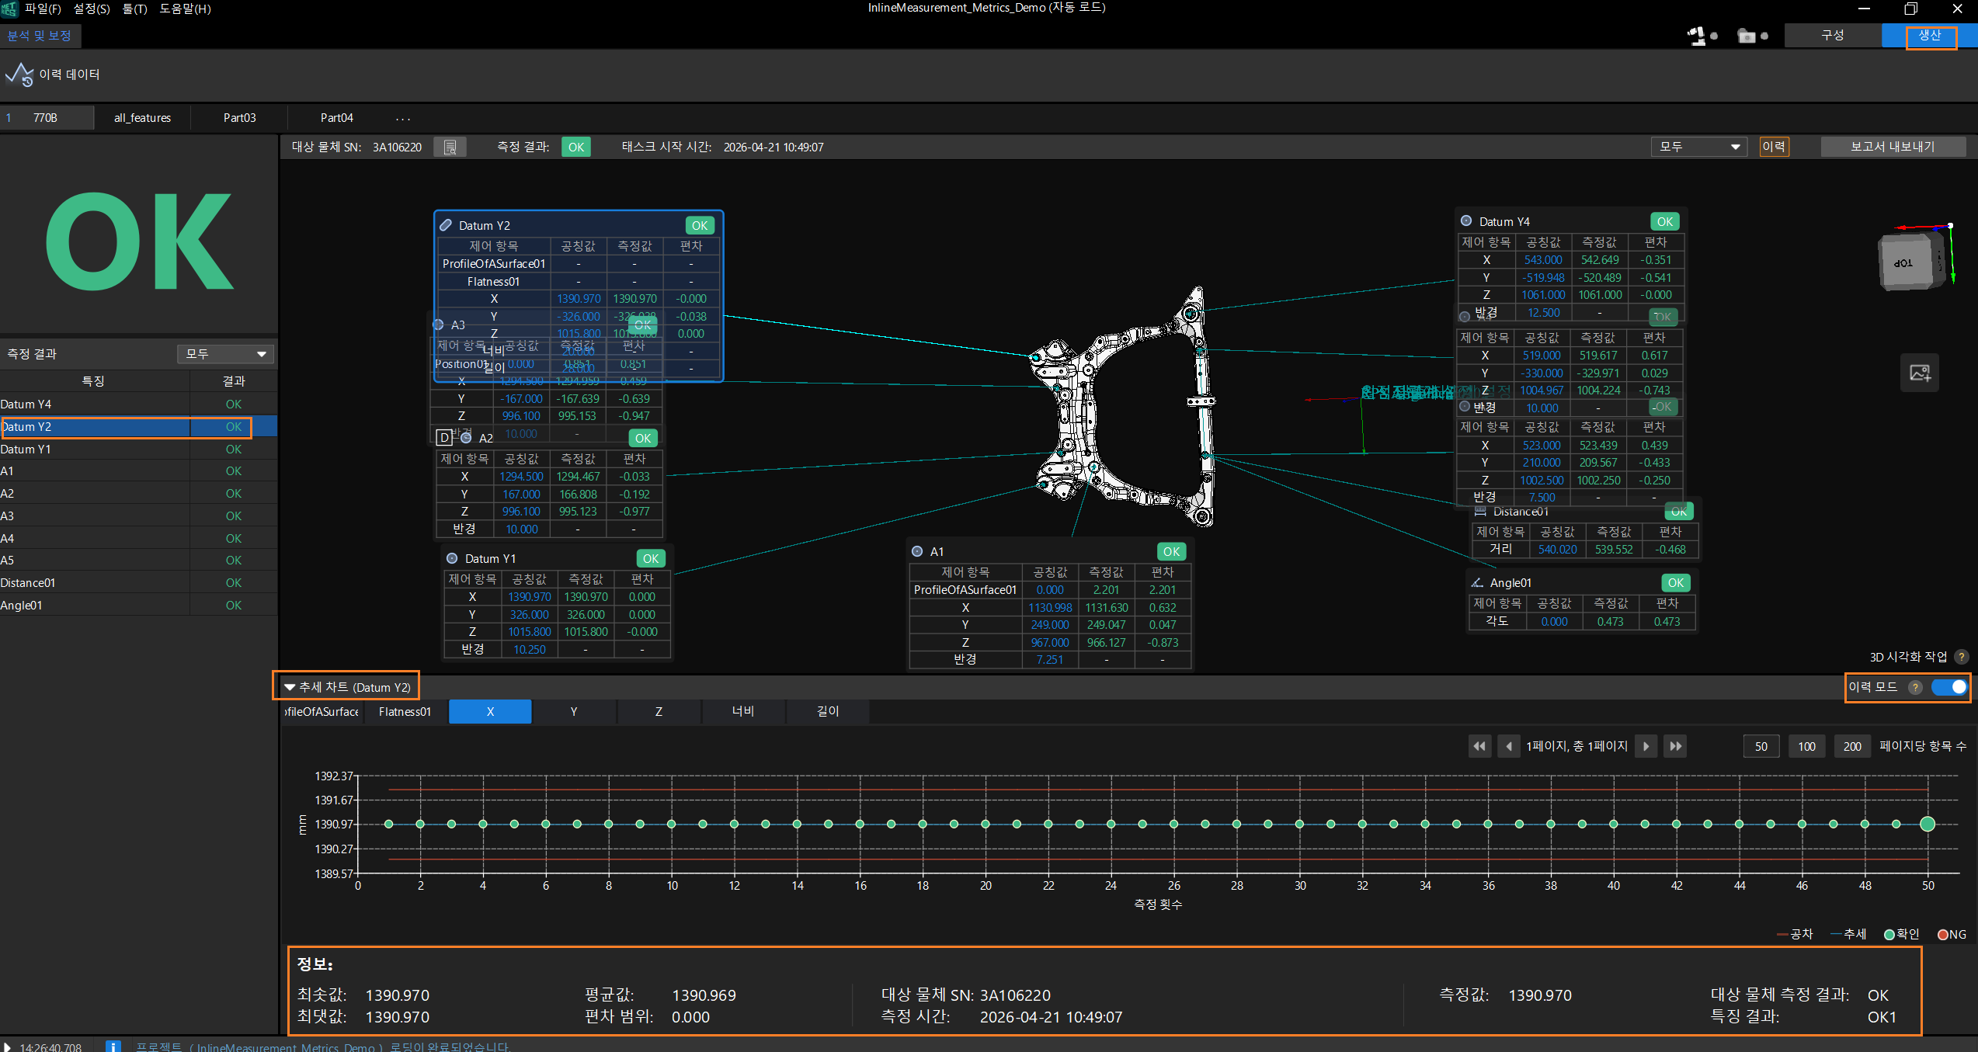Select 100 items per page
The width and height of the screenshot is (1978, 1052).
pos(1806,746)
